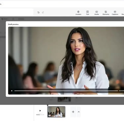The width and height of the screenshot is (124, 121).
Task: Open the Elements panel
Action: [x=106, y=13]
